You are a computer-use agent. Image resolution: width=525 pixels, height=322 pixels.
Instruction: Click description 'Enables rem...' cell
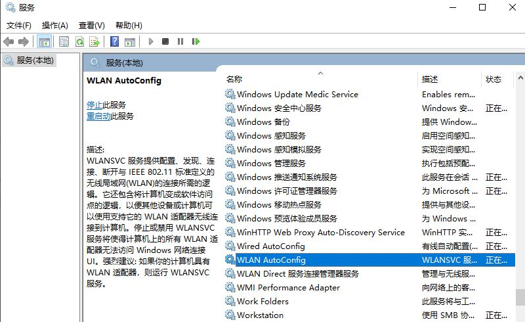pyautogui.click(x=449, y=94)
